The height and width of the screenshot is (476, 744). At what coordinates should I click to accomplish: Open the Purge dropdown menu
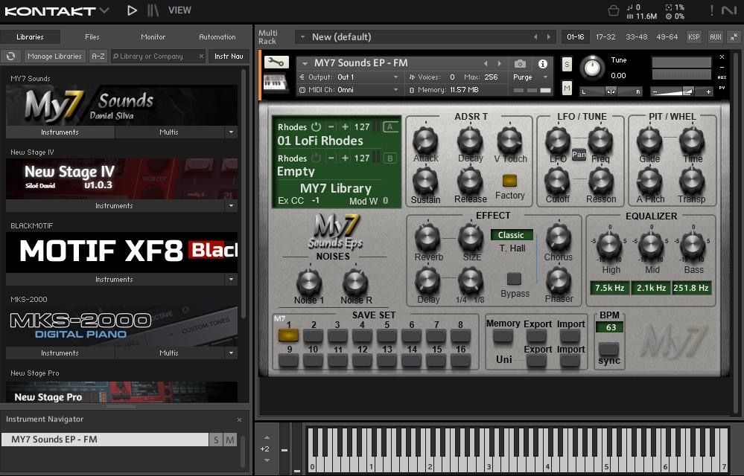click(x=546, y=77)
